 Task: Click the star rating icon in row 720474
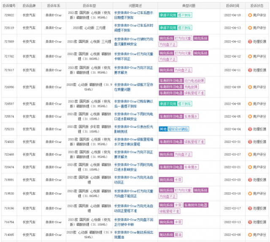[250, 167]
